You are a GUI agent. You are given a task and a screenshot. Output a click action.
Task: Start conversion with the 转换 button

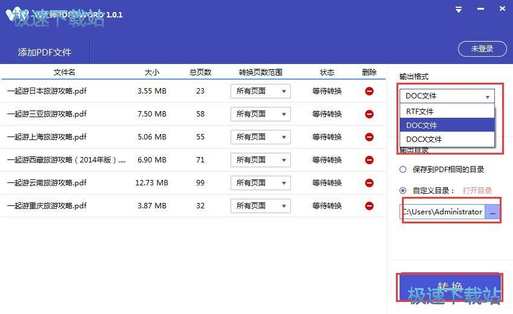click(450, 287)
